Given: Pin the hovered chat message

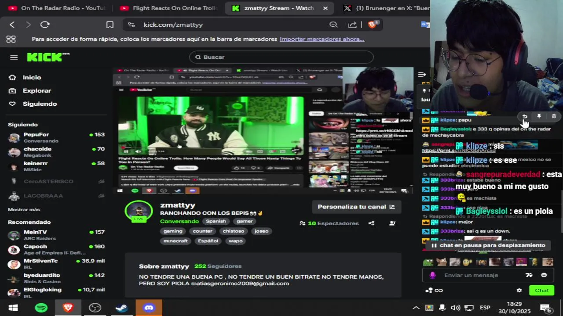Looking at the screenshot, I should pos(539,116).
